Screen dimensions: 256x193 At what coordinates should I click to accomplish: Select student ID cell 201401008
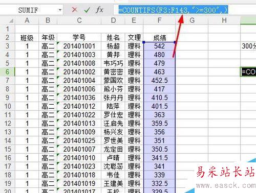(x=79, y=63)
